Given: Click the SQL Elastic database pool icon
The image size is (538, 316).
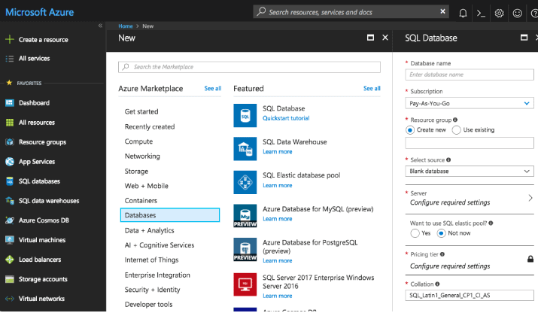Looking at the screenshot, I should click(245, 182).
